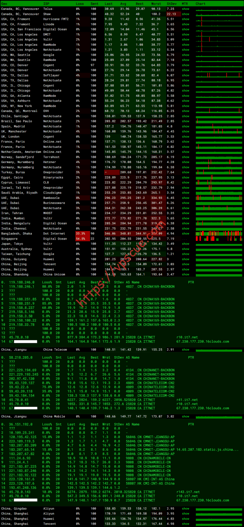Show MTR for Saudi Arabia Riyadh Cloudsigma

point(186,193)
